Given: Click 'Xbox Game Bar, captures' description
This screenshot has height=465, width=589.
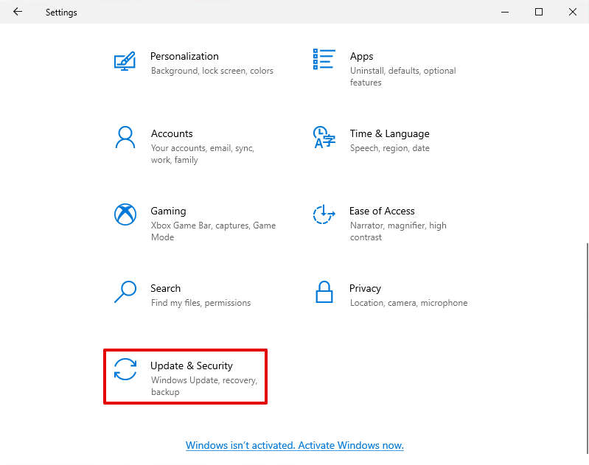Looking at the screenshot, I should [x=213, y=231].
